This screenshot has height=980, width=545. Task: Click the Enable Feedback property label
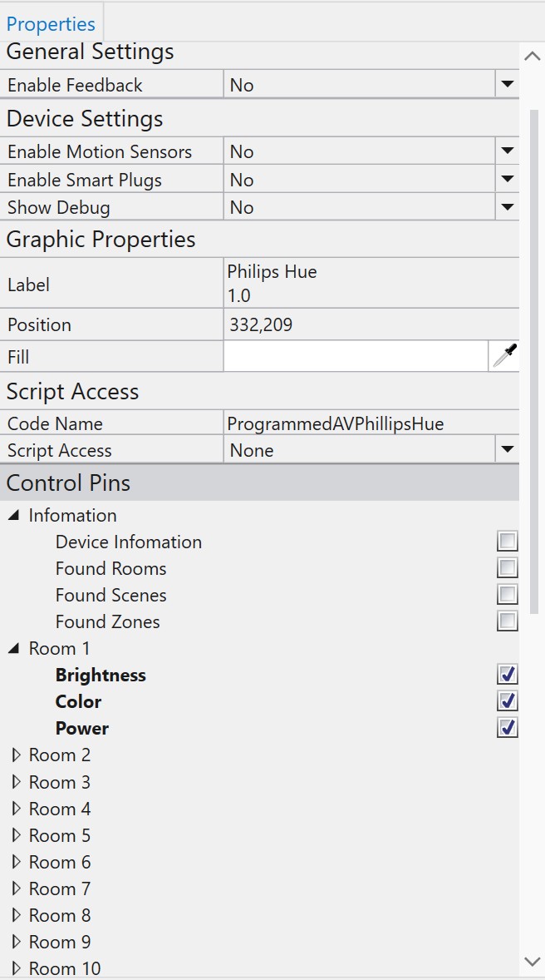point(75,85)
